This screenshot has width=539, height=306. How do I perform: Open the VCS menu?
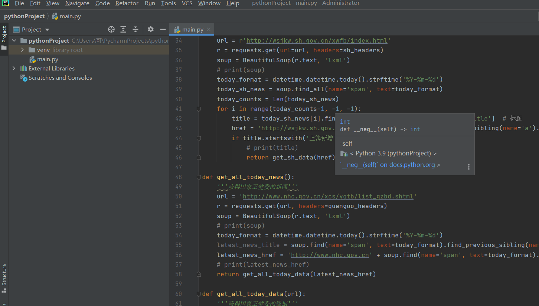pos(187,3)
